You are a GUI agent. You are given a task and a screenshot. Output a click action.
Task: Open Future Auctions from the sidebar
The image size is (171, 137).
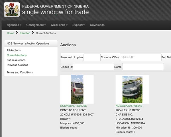pyautogui.click(x=16, y=60)
